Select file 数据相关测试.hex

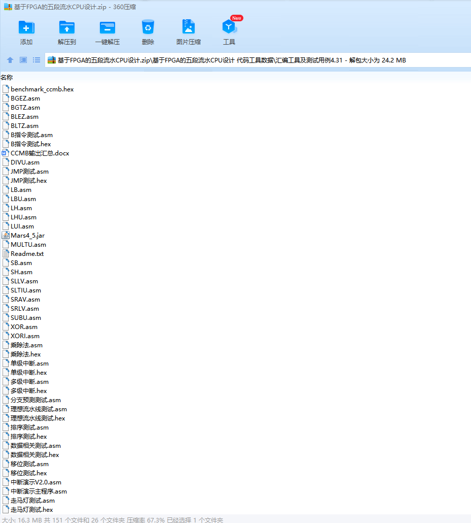[x=34, y=455]
